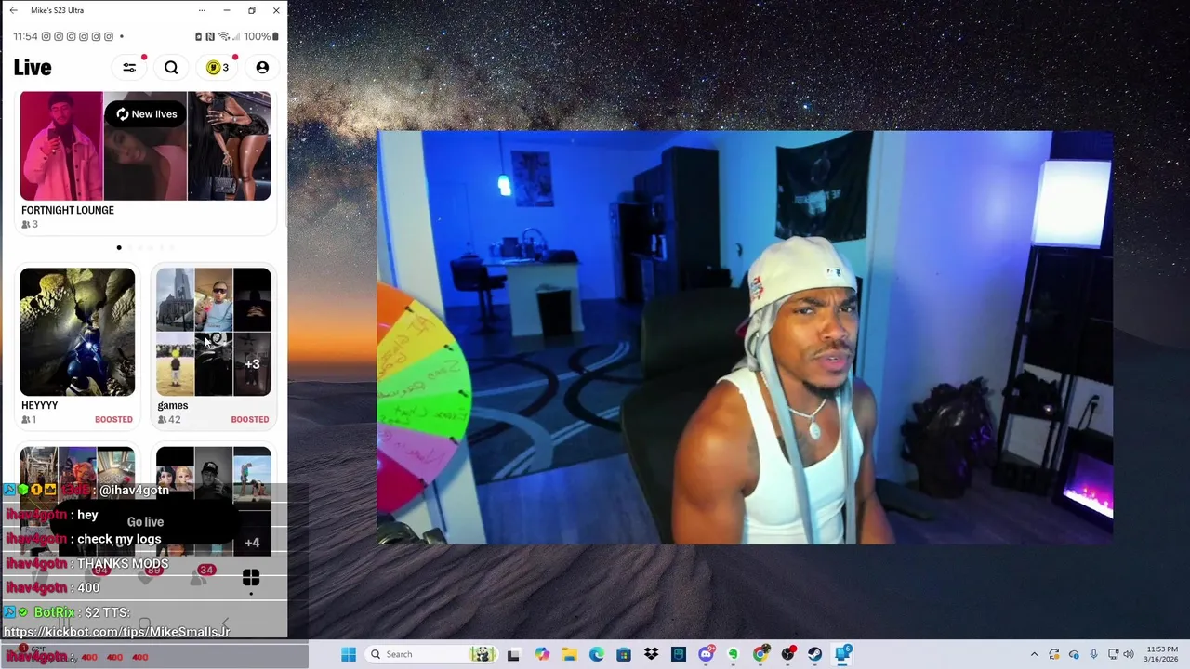Screen dimensions: 1190x669
Task: Open File Explorer from taskbar
Action: 569,654
